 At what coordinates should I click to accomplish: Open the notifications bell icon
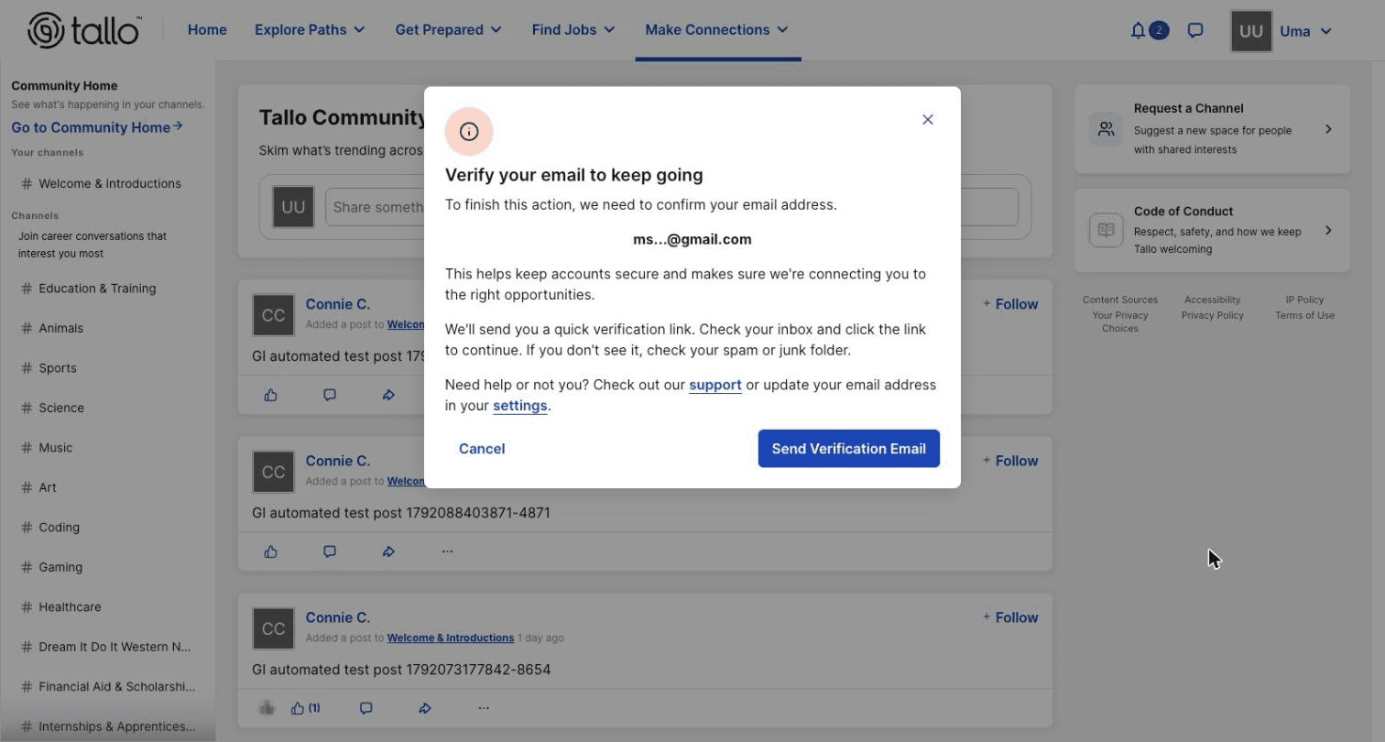[x=1139, y=30]
